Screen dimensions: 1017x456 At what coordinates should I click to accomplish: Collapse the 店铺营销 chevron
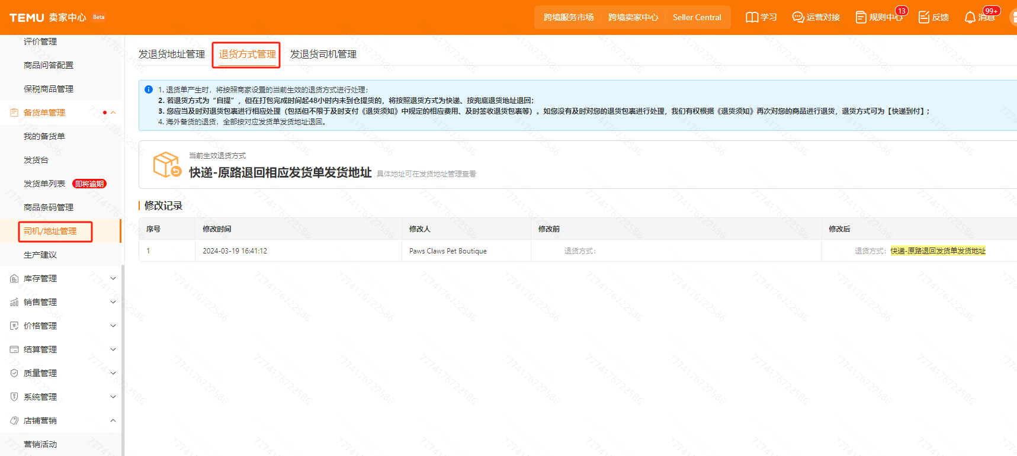click(113, 420)
